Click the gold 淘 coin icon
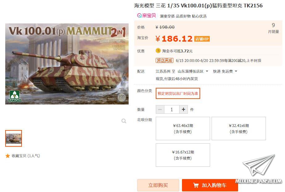285x192 pixels. (x=158, y=51)
